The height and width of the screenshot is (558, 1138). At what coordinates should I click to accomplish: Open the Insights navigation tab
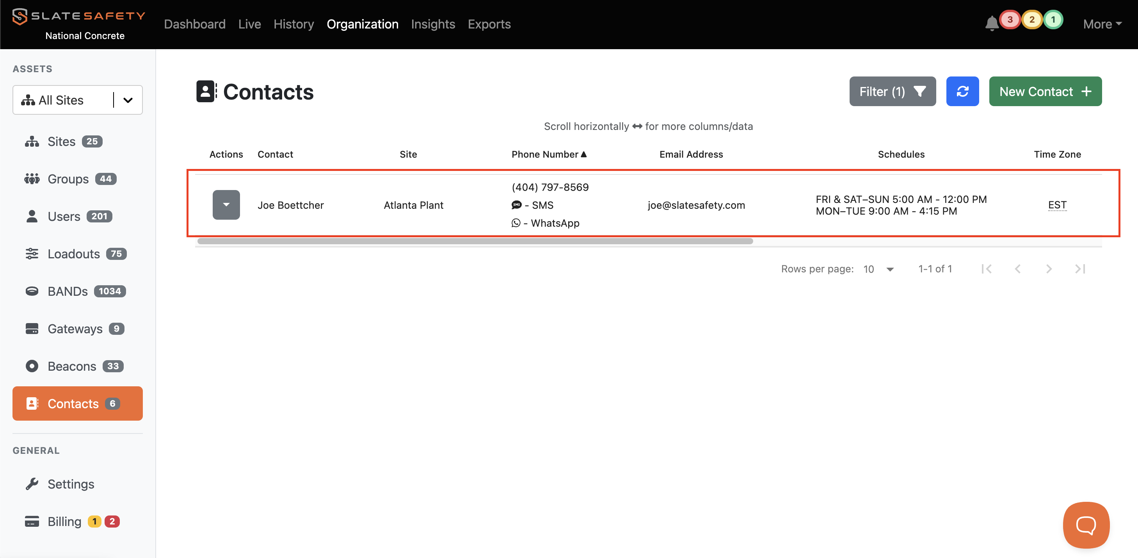pyautogui.click(x=432, y=24)
